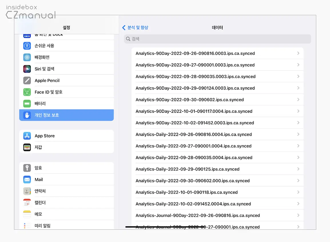Expand chevron for Analytics-Daily-2022-10-01-090118

[298, 192]
